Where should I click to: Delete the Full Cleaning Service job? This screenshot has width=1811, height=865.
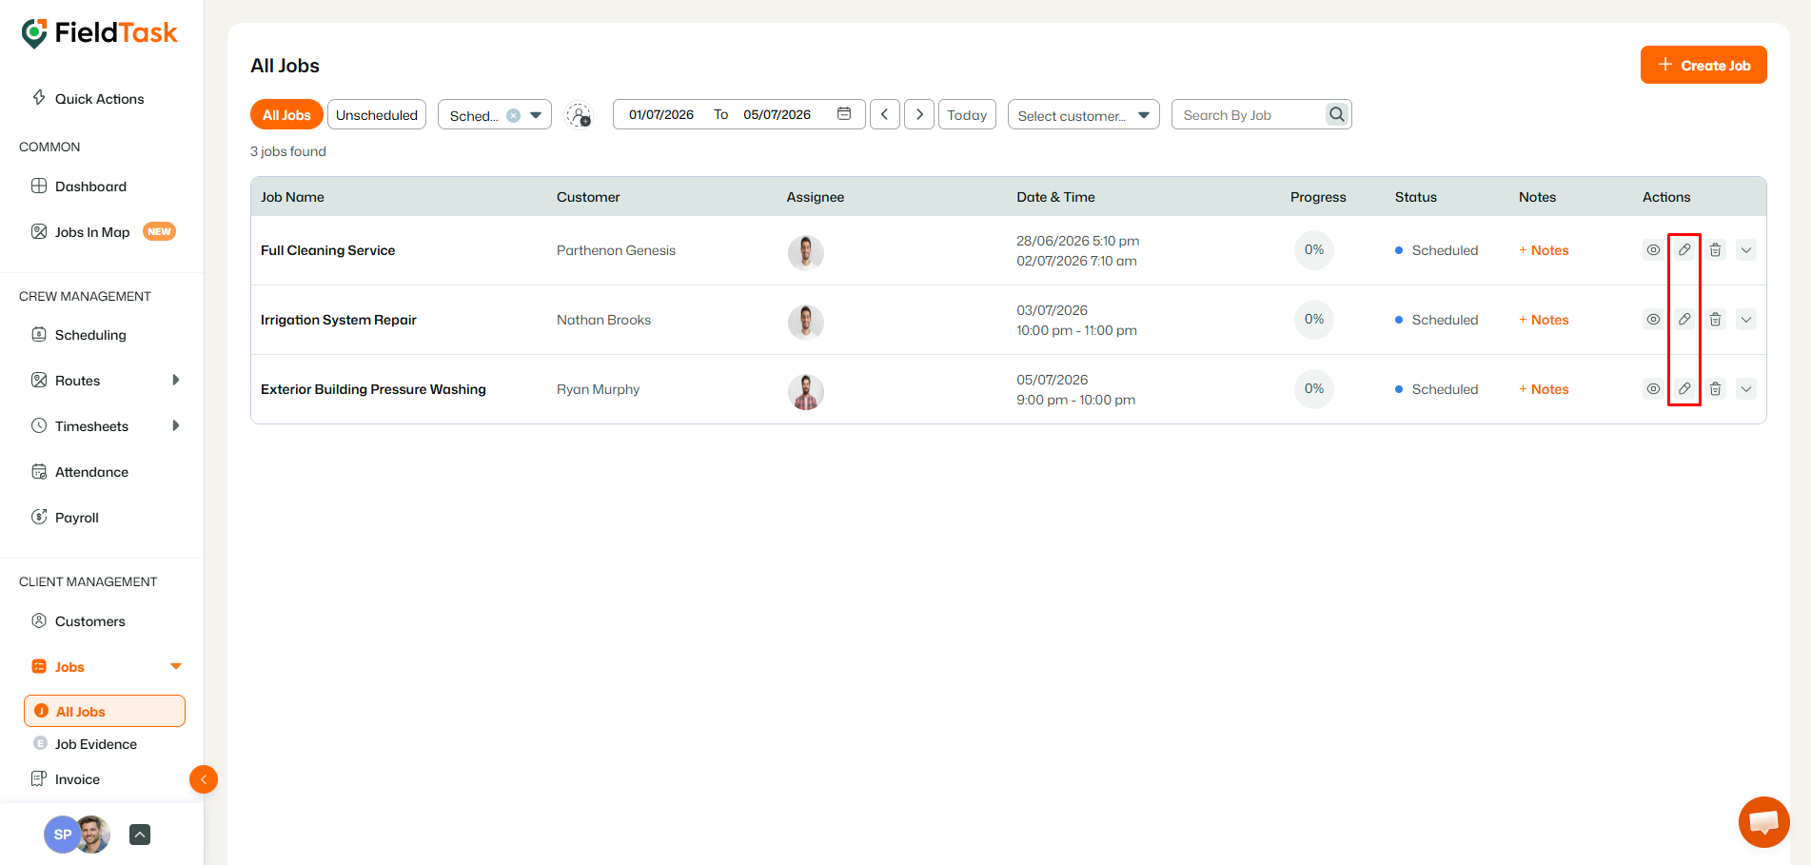[x=1715, y=250]
